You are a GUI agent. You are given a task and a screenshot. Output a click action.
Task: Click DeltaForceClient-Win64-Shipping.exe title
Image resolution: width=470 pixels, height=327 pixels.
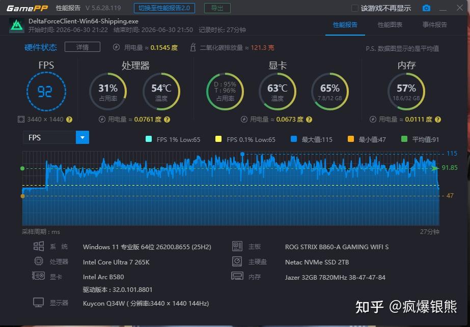(84, 21)
